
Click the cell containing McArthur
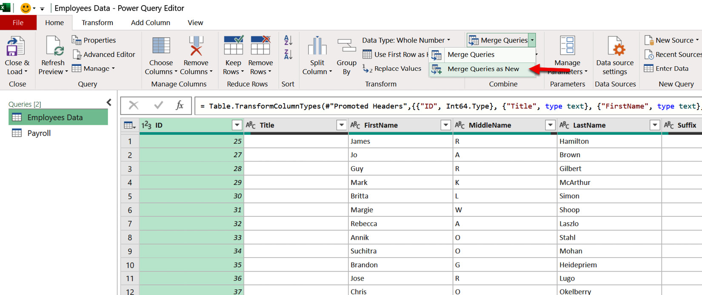609,182
